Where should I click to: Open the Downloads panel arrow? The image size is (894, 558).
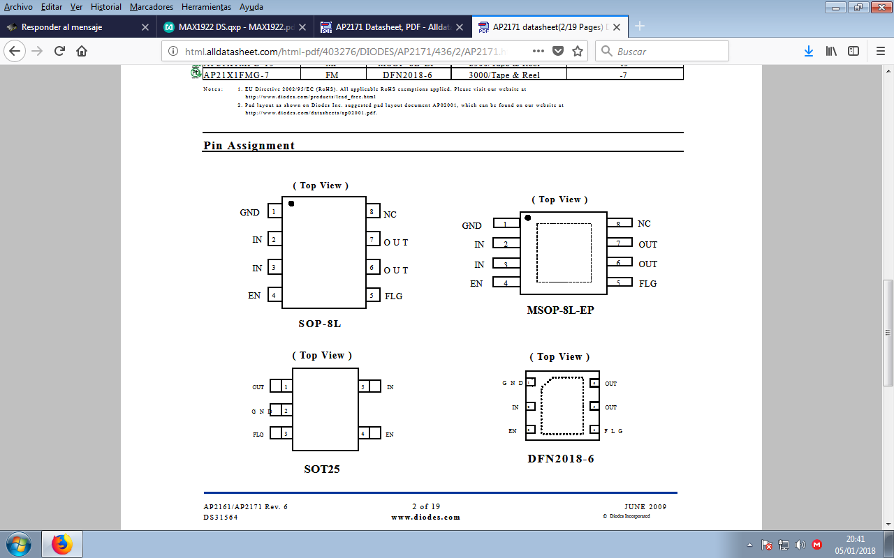click(809, 51)
